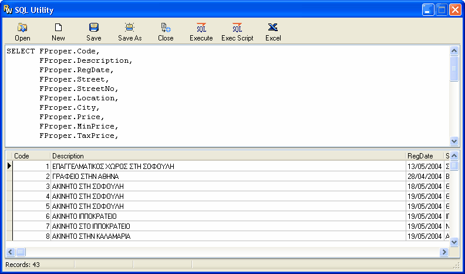Place cursor on 'FProper.Street,' line
Image resolution: width=465 pixels, height=274 pixels.
pos(74,79)
